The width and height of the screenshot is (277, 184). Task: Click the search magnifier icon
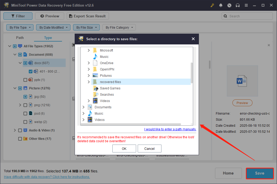[225, 16]
